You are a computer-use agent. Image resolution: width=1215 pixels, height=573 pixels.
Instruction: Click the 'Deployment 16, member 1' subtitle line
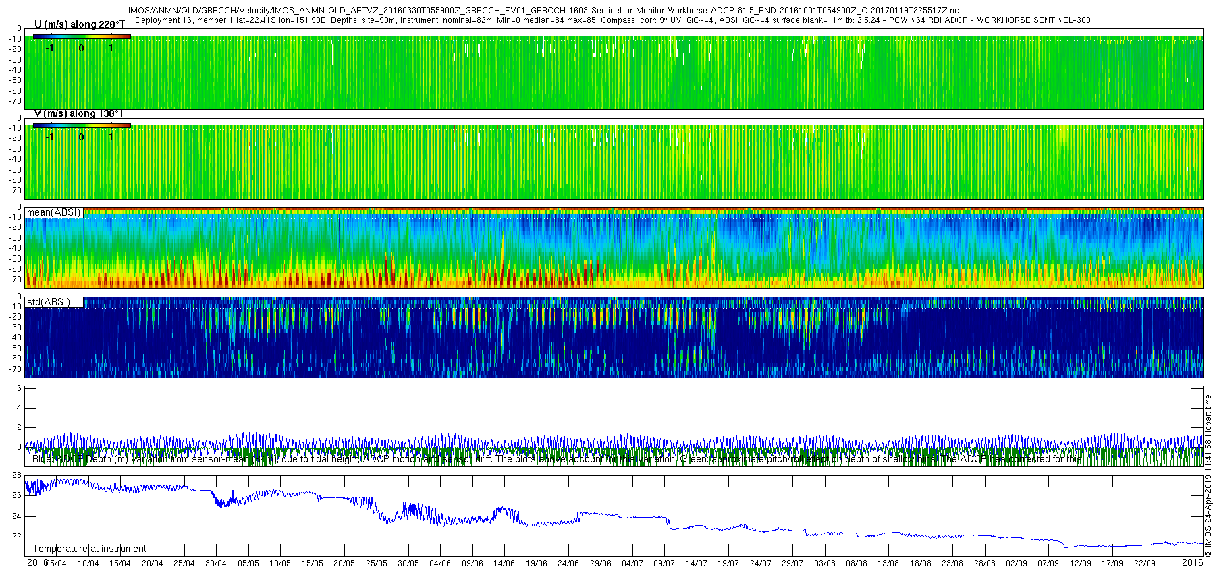(x=613, y=20)
